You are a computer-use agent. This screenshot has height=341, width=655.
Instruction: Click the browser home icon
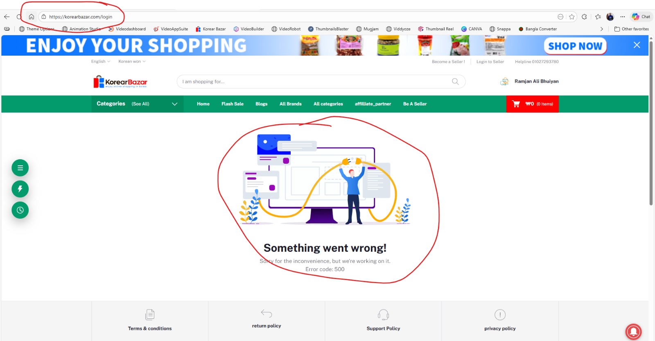tap(31, 17)
